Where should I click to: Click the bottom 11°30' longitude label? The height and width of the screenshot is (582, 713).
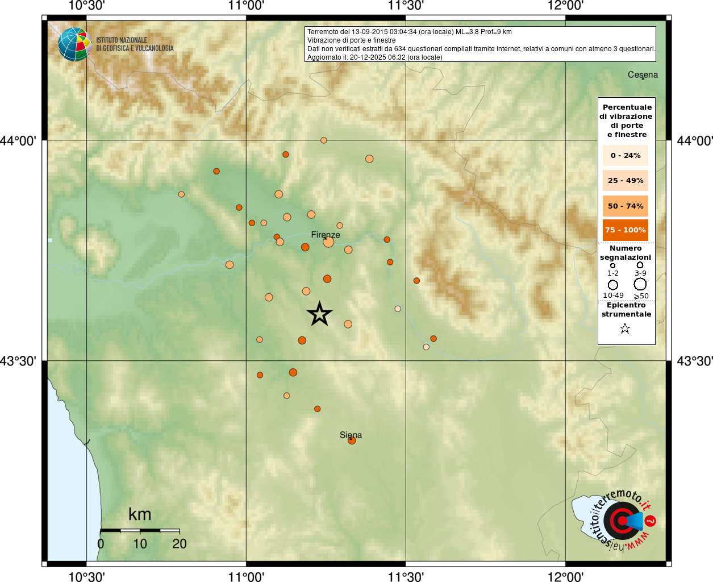click(406, 577)
